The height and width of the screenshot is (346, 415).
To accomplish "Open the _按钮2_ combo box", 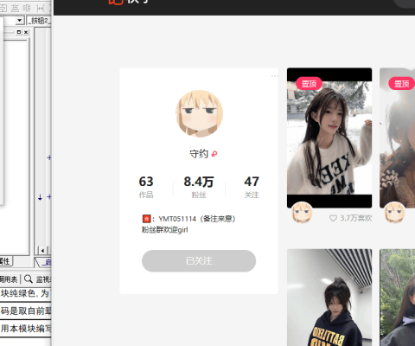I will click(39, 21).
